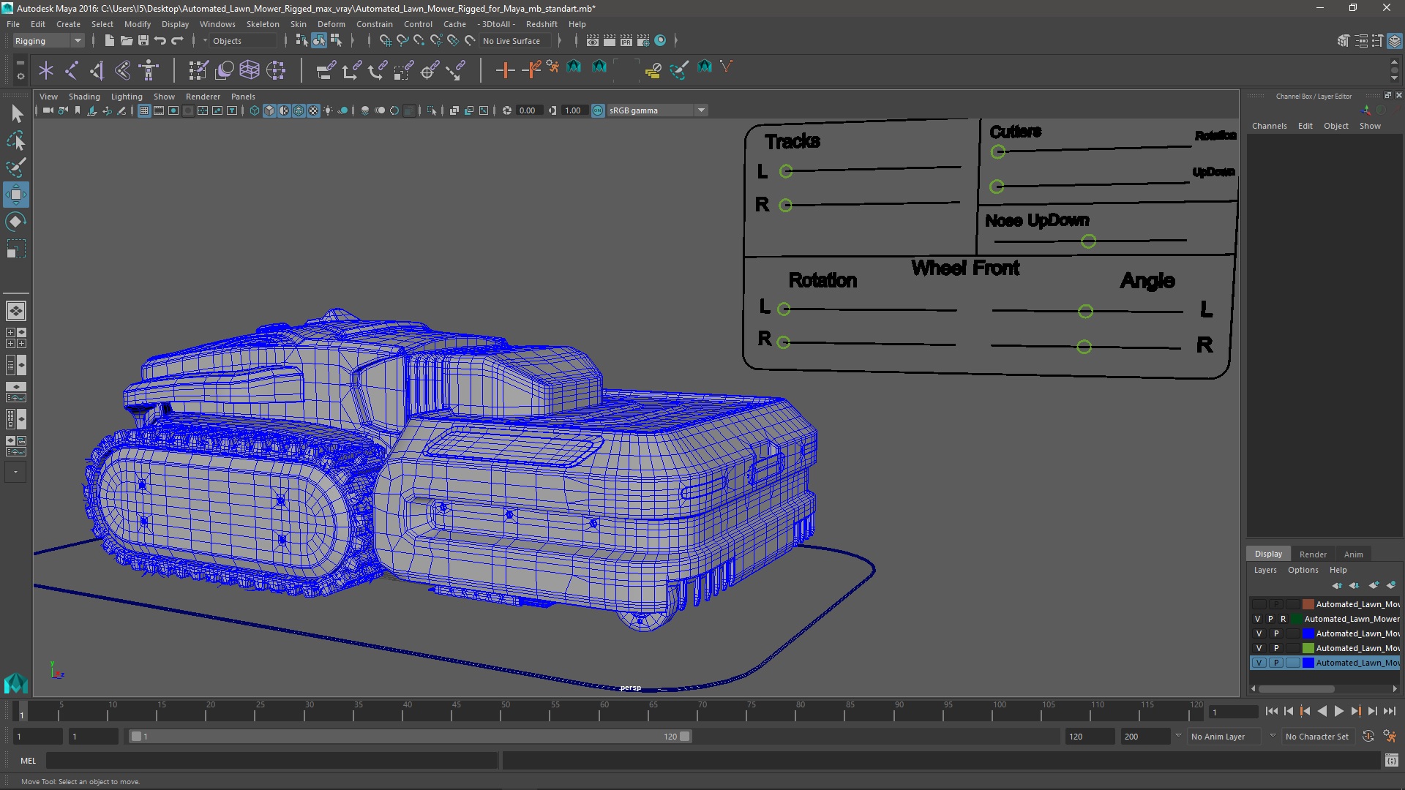The height and width of the screenshot is (790, 1405).
Task: Select the Create IK Handle tool
Action: click(97, 70)
